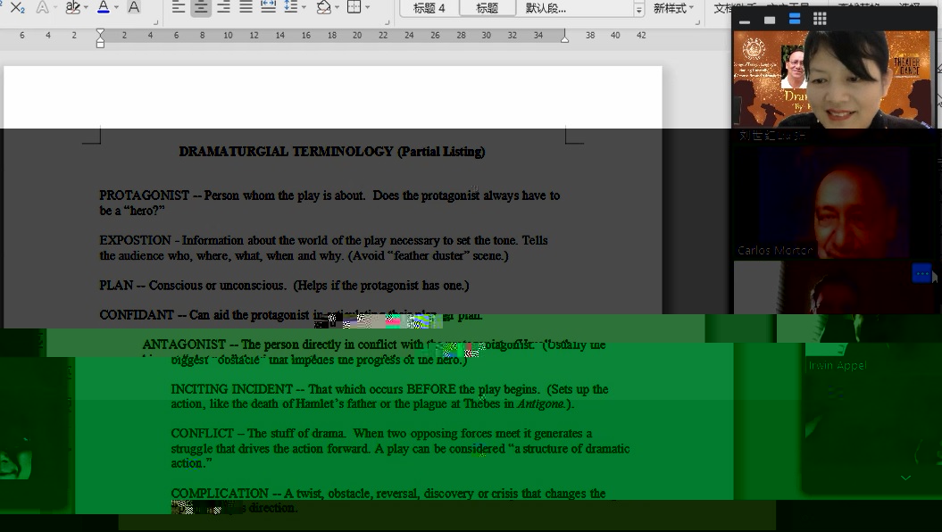This screenshot has width=942, height=532.
Task: Click the borders icon
Action: [354, 7]
